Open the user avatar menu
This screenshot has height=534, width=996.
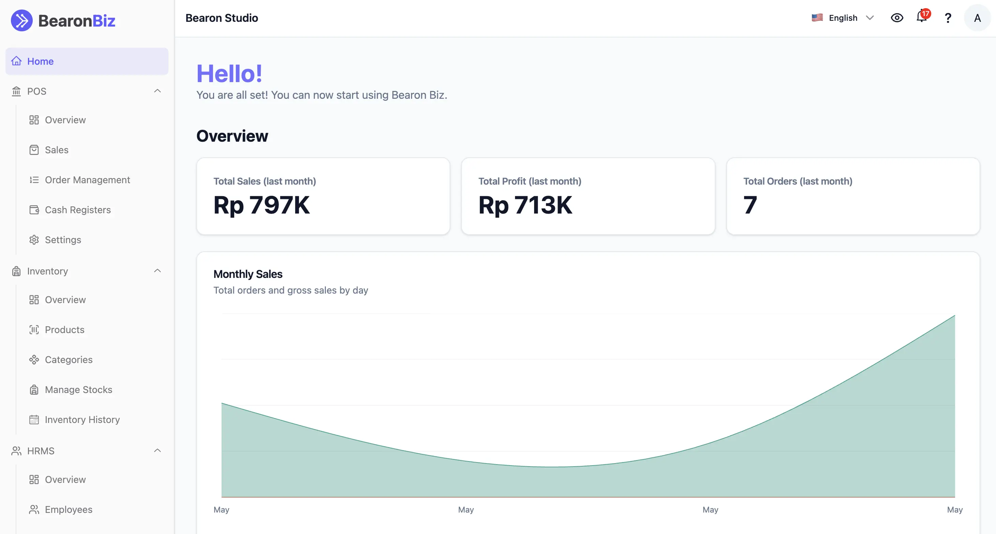point(977,18)
